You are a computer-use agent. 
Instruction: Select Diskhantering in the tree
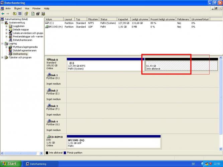pos(20,54)
